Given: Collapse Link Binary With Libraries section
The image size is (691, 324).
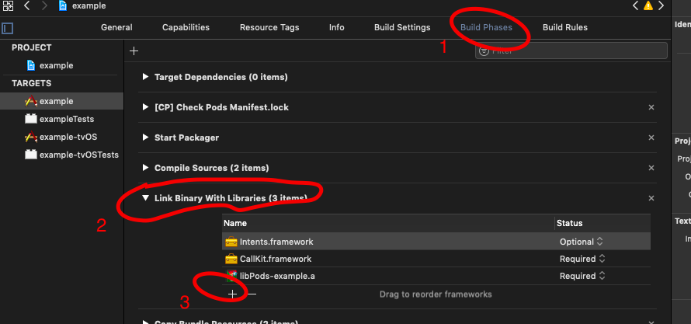Looking at the screenshot, I should point(145,198).
